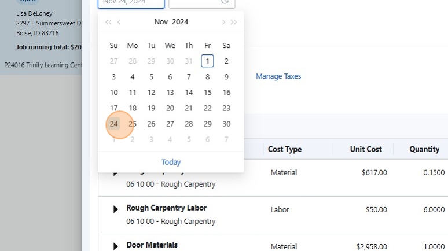The image size is (448, 251).
Task: Click the date field showing Nov 24, 2024
Action: 131,2
